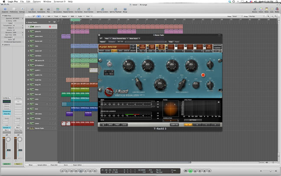Click the spectrum analyzer options icon

coord(219,102)
